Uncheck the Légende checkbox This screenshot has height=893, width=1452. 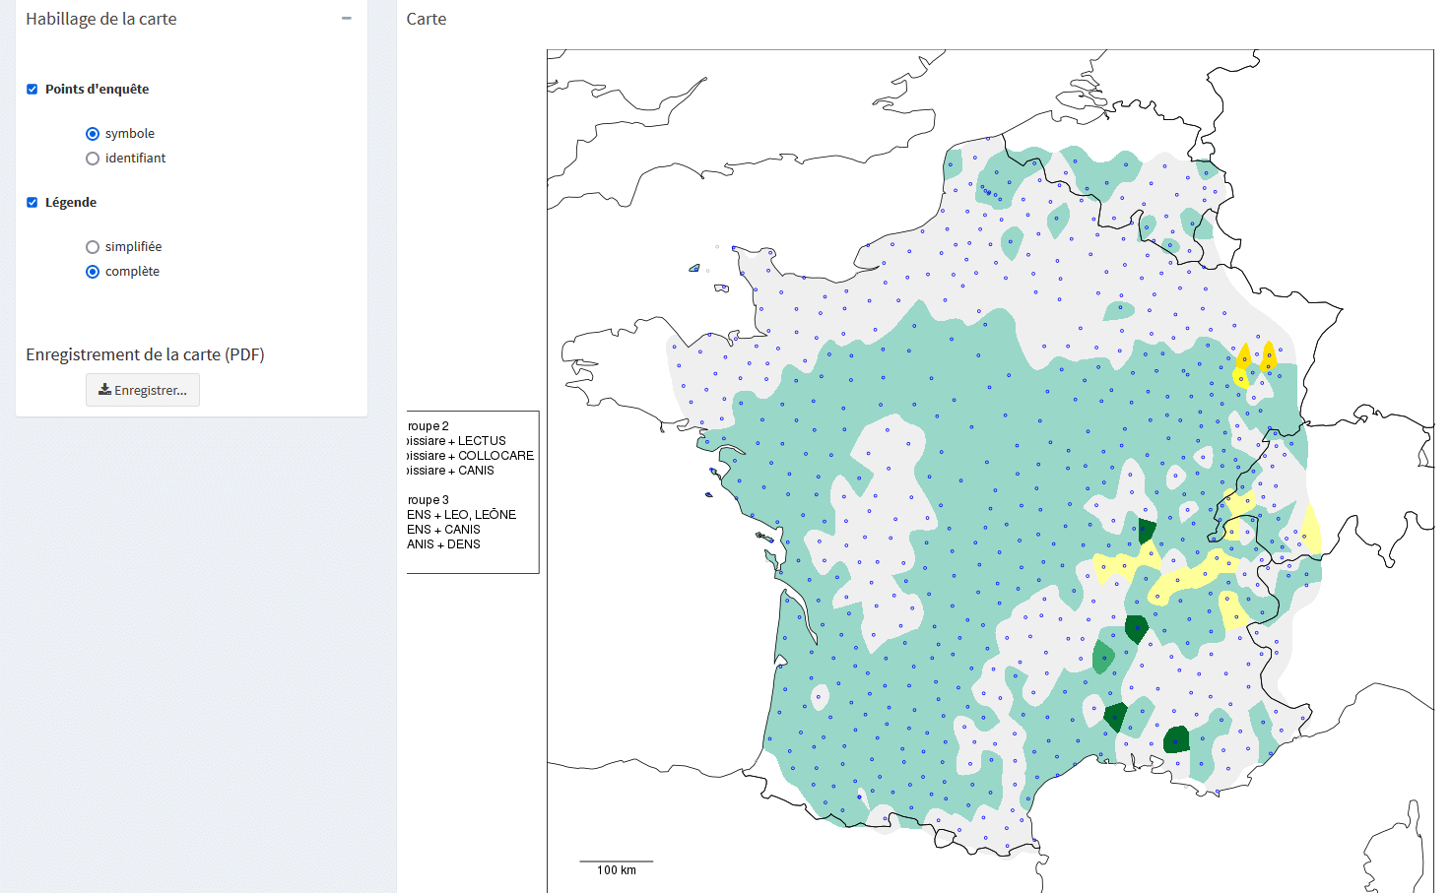tap(32, 203)
